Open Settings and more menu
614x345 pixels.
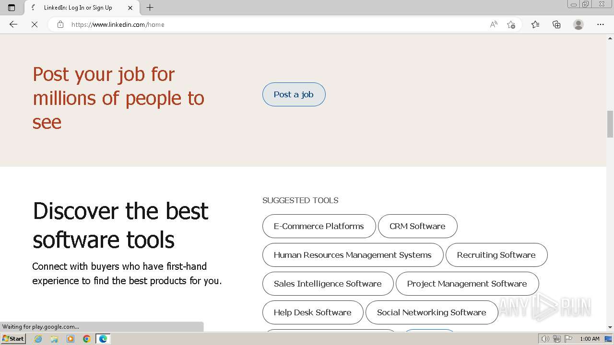601,24
